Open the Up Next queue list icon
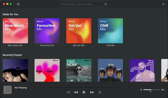This screenshot has width=168, height=98. (163, 4)
